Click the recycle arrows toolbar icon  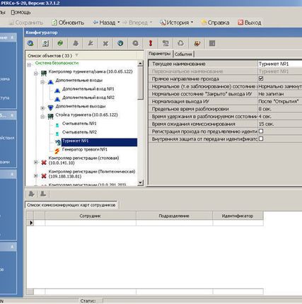click(180, 43)
